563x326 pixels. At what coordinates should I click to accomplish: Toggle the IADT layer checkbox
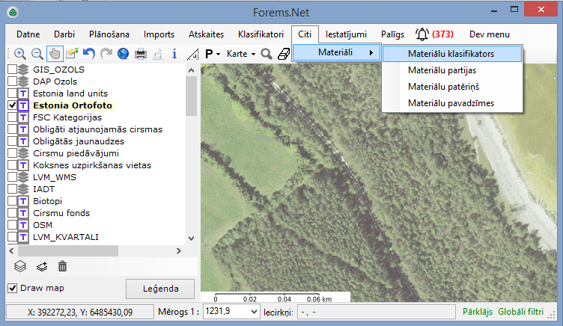(12, 189)
